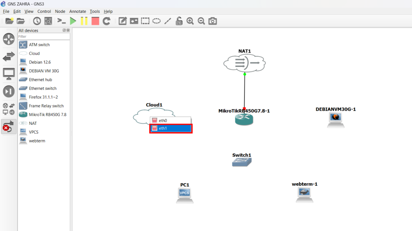
Task: Select eth1 interface from Cloud1 popup
Action: click(x=171, y=128)
